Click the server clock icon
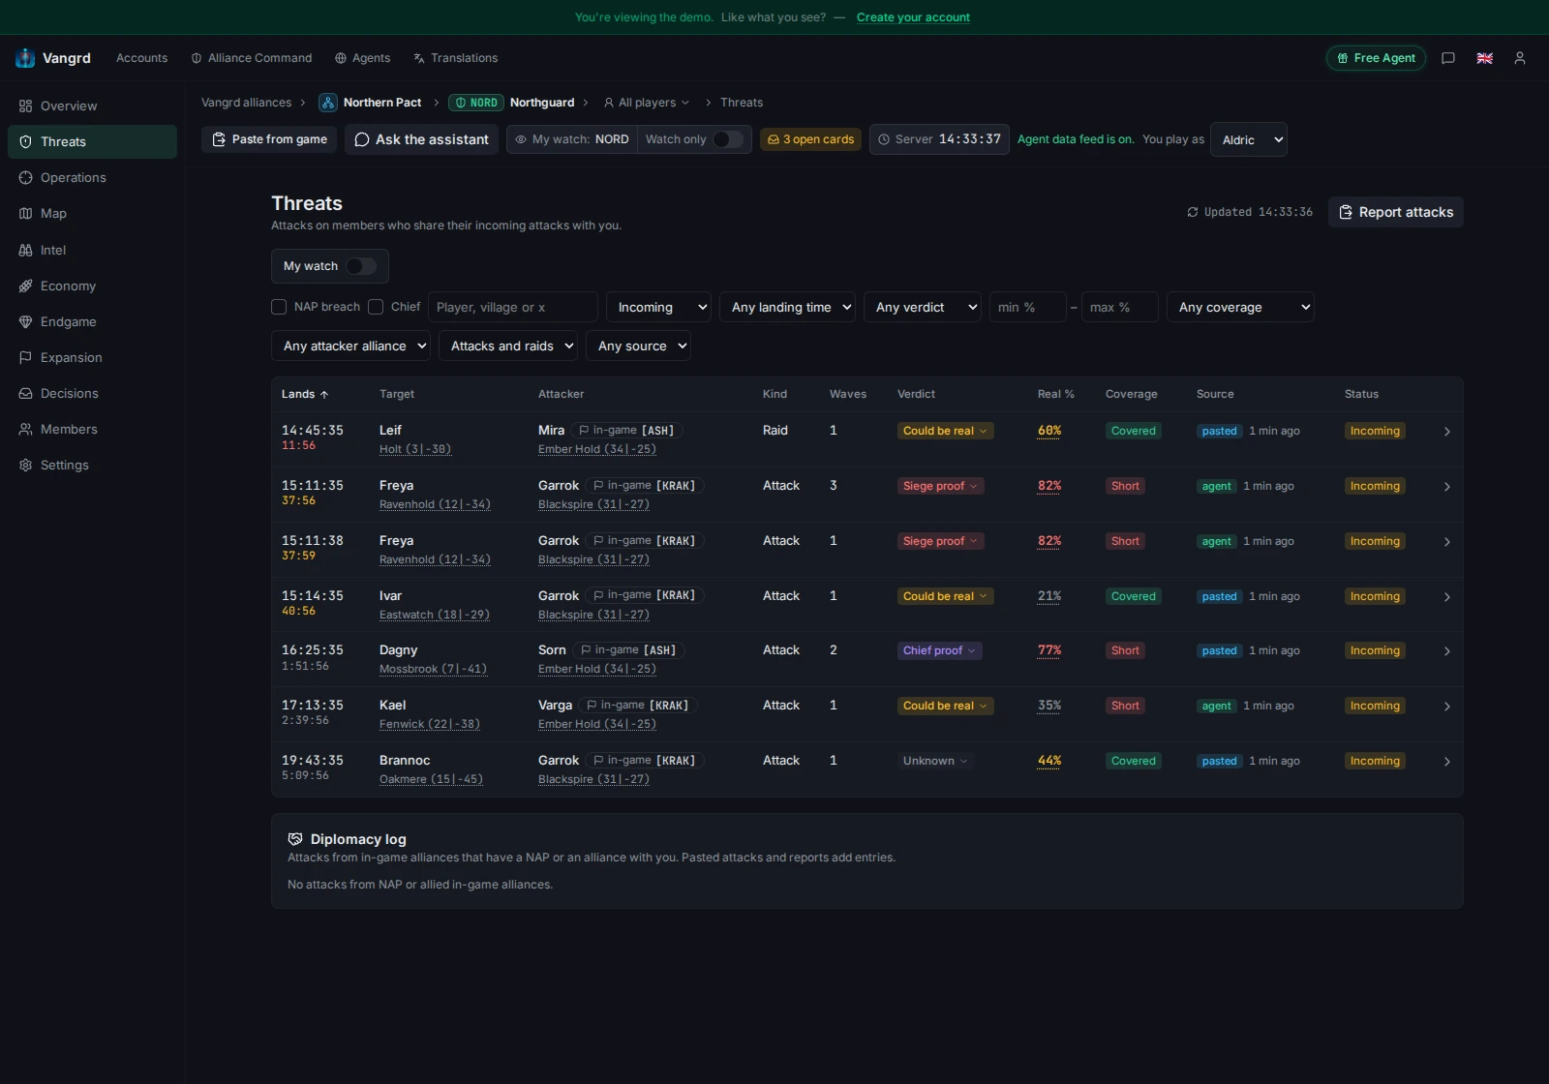The width and height of the screenshot is (1549, 1084). tap(884, 139)
